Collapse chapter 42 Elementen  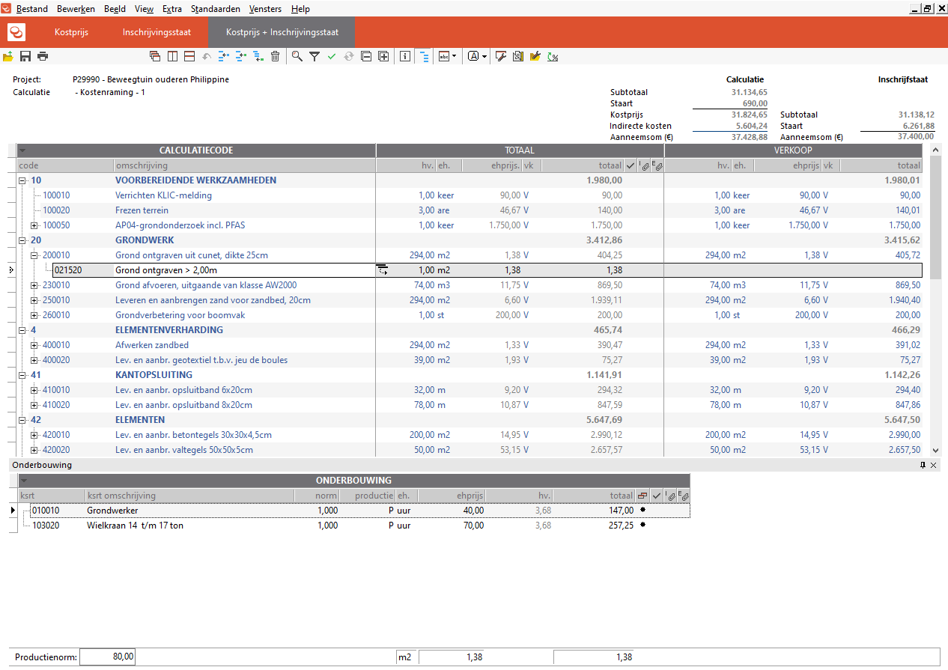[22, 420]
